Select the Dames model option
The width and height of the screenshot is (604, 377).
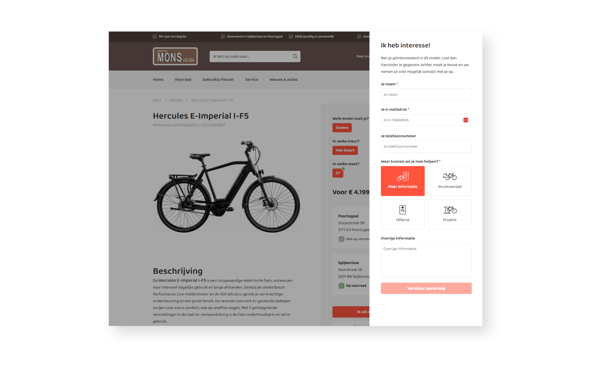tap(342, 128)
